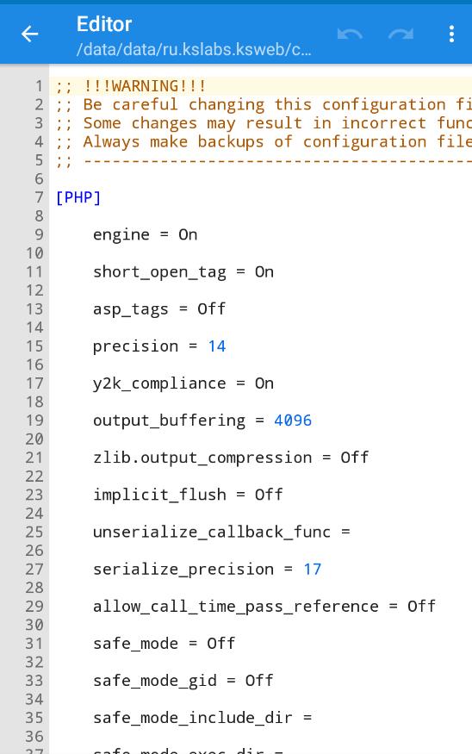
Task: Click the !!!WARNING!!! comment line
Action: coord(130,86)
